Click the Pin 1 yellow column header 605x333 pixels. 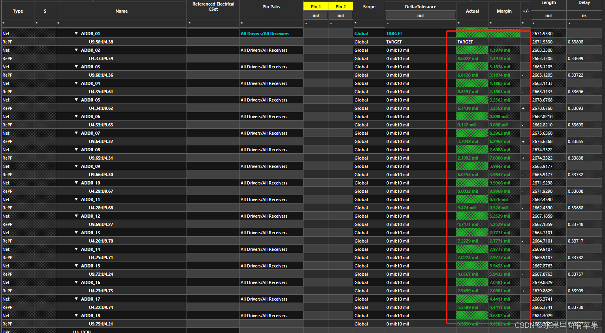(x=315, y=7)
